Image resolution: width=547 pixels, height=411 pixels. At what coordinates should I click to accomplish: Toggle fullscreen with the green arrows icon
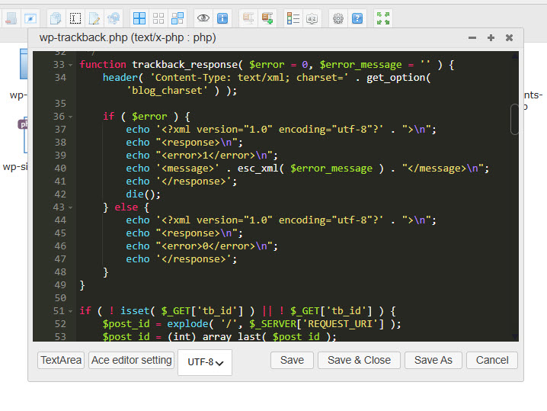coord(383,18)
